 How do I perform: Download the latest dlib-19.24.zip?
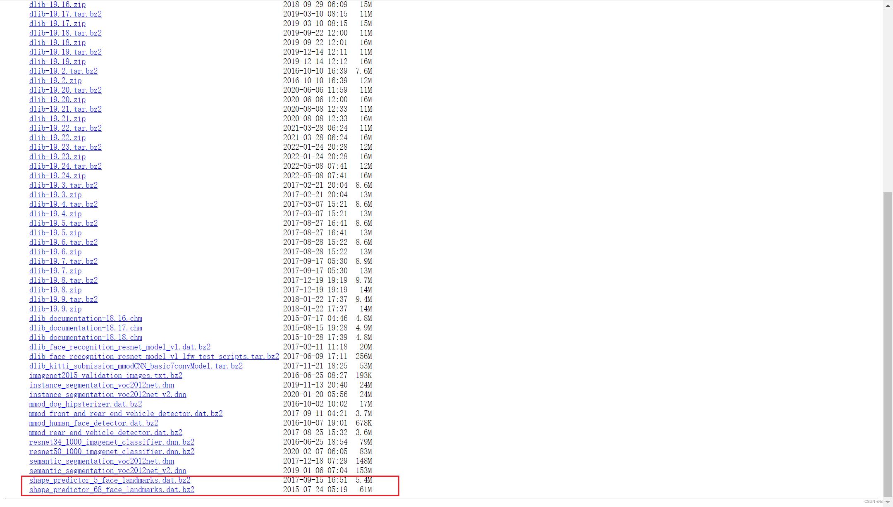[57, 176]
